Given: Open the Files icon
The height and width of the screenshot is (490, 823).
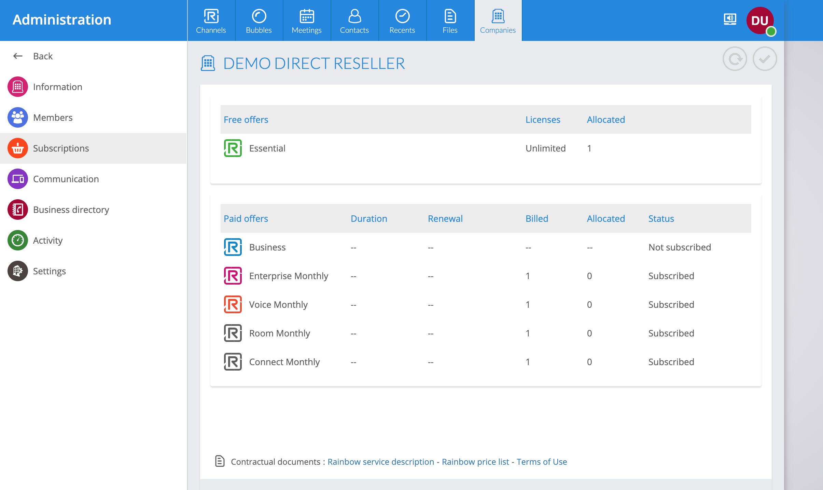Looking at the screenshot, I should [450, 16].
